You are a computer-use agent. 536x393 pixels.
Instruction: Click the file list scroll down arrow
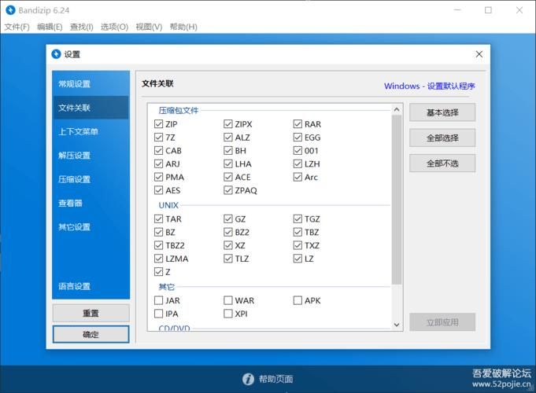(x=397, y=325)
